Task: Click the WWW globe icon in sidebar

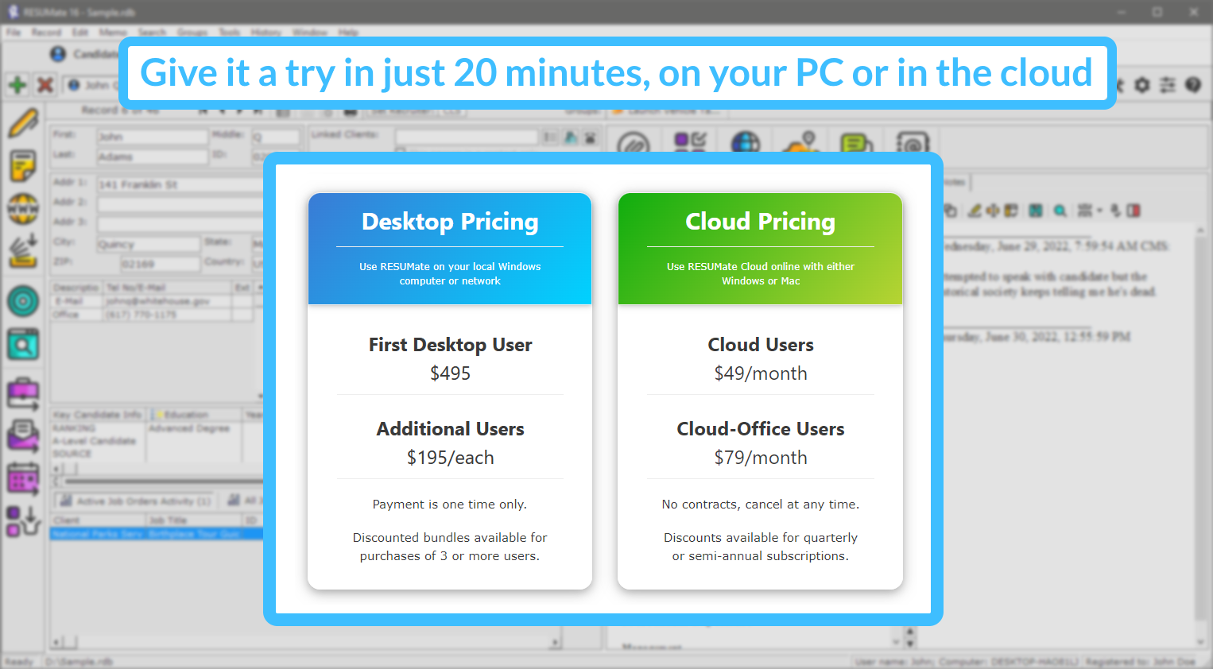Action: pos(23,209)
